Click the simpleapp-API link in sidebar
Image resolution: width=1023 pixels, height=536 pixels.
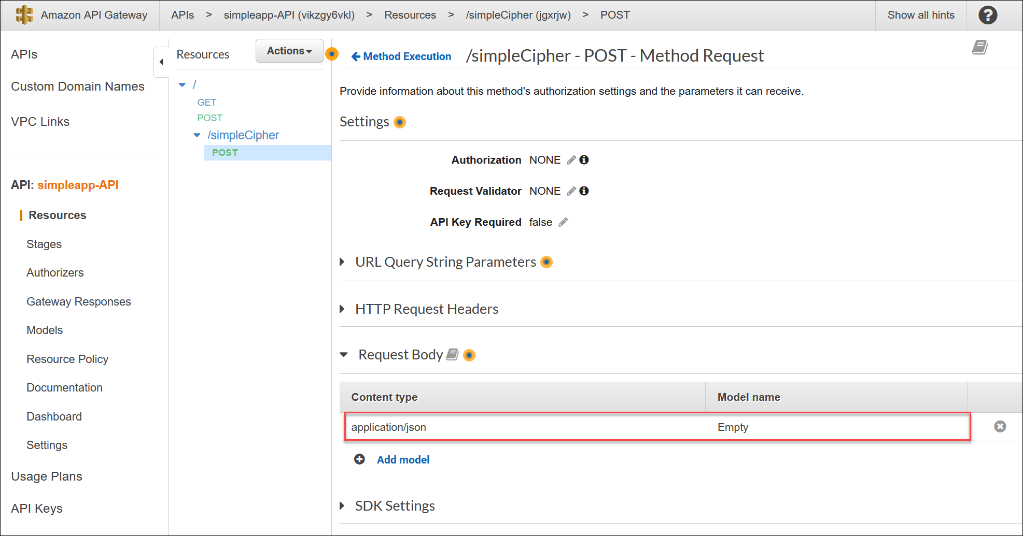tap(78, 185)
